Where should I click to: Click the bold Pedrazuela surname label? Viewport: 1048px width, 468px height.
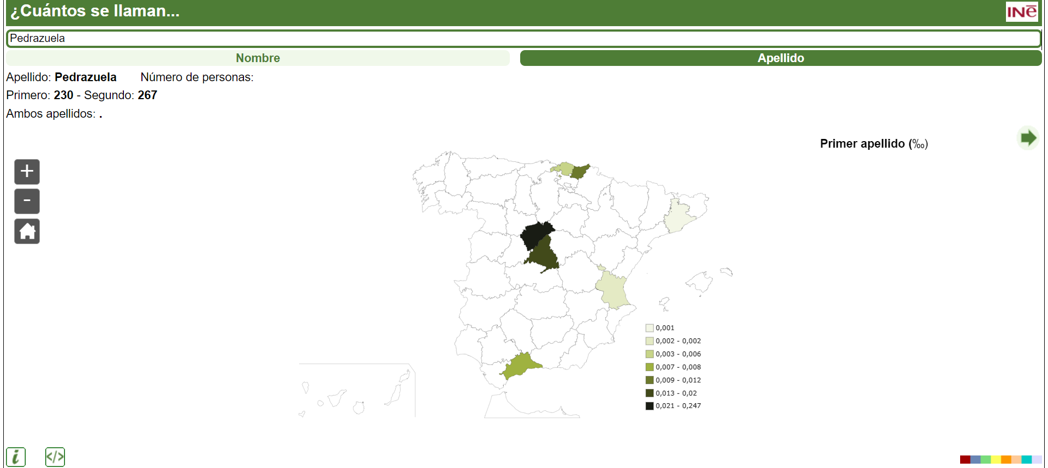point(86,77)
